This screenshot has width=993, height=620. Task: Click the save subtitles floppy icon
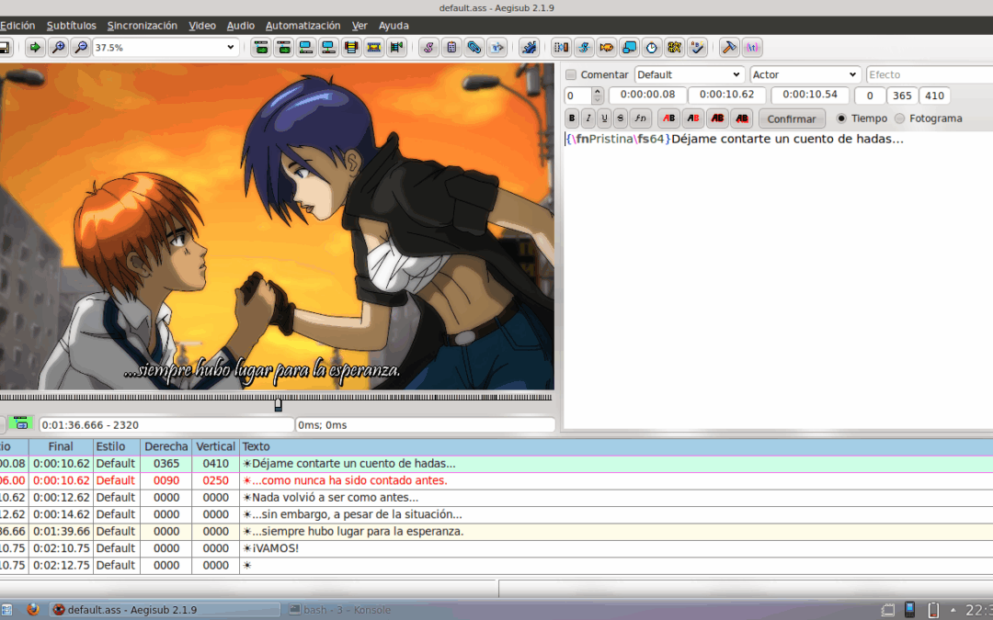click(x=4, y=48)
